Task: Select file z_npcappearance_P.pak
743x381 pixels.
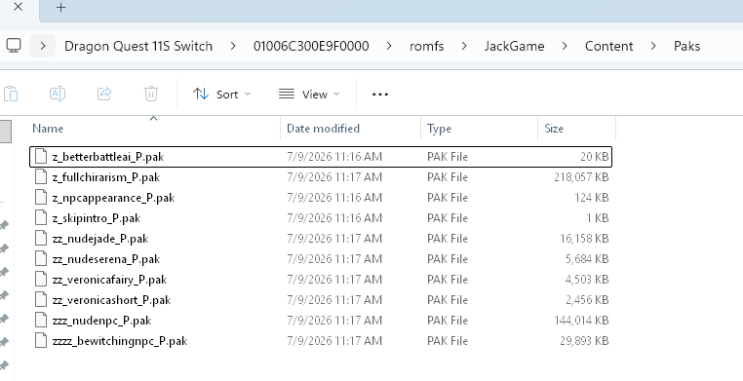Action: pyautogui.click(x=321, y=198)
